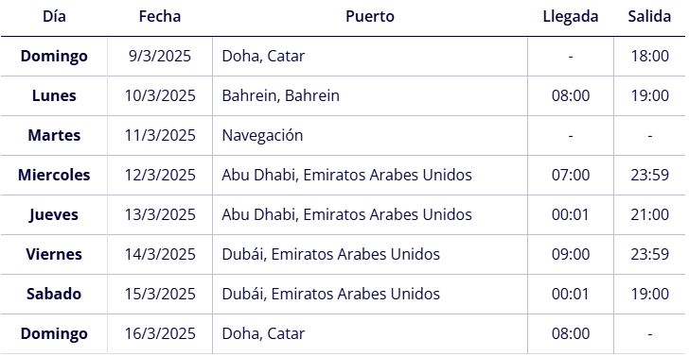
Task: Click the Salida column header
Action: (649, 17)
